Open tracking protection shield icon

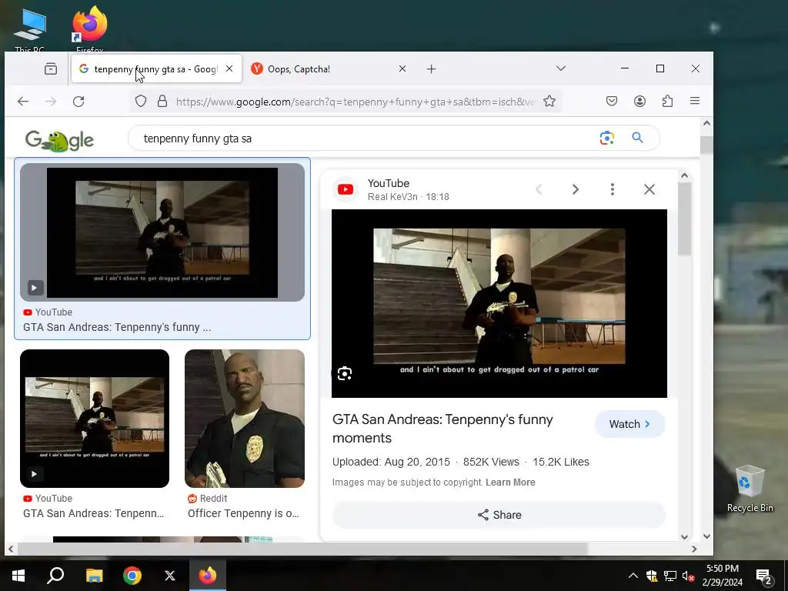[141, 102]
